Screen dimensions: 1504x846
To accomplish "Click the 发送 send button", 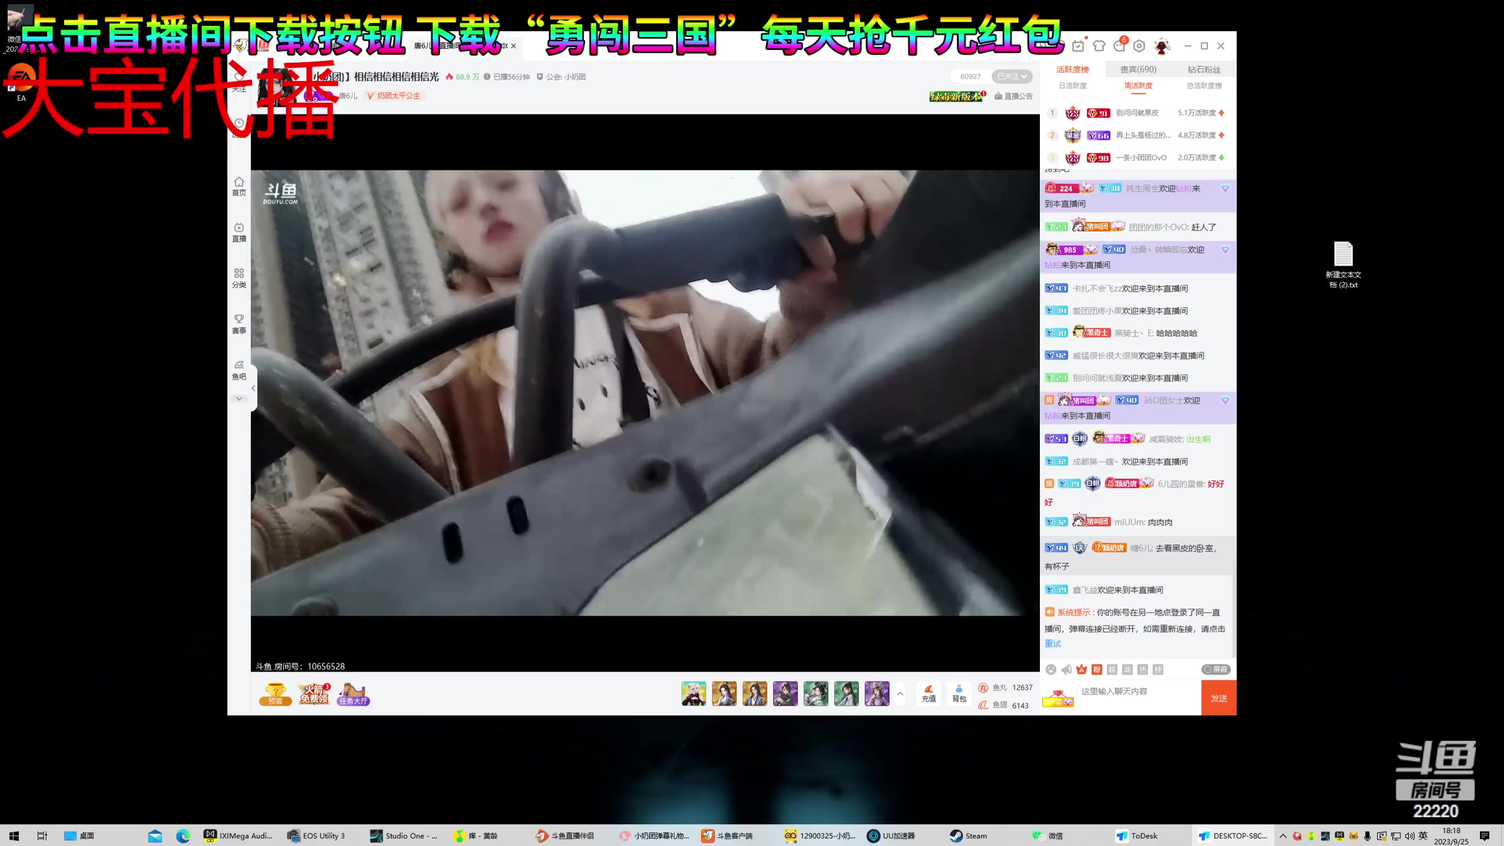I will (1219, 698).
